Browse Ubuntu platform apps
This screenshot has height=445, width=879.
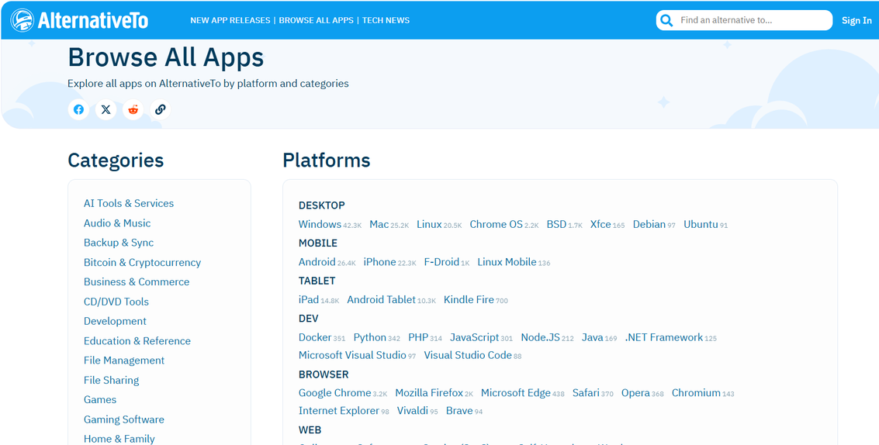pos(701,224)
